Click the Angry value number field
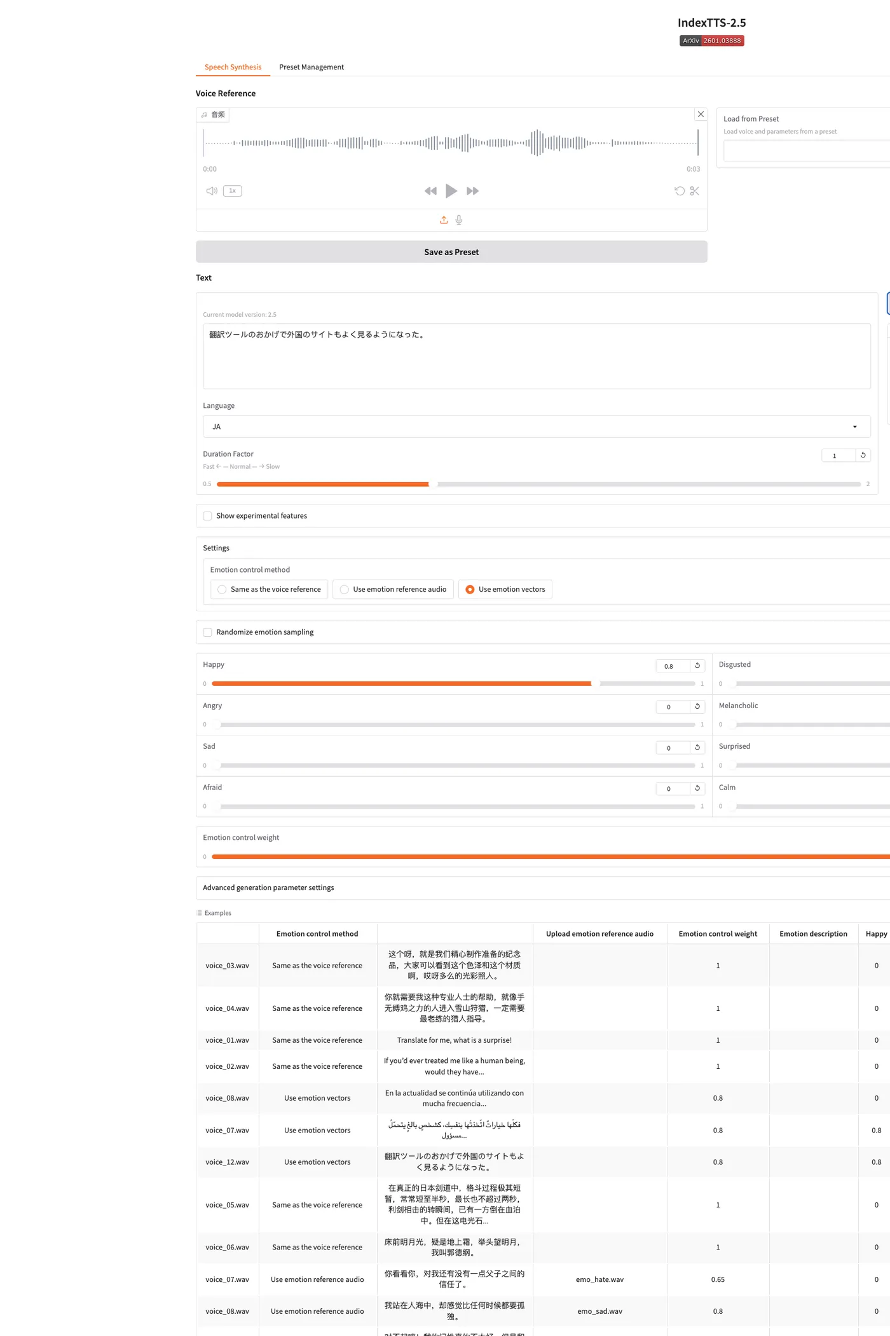 pyautogui.click(x=673, y=707)
